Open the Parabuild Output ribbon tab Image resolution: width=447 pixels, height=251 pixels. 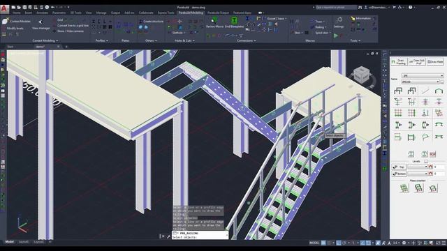[x=218, y=13]
